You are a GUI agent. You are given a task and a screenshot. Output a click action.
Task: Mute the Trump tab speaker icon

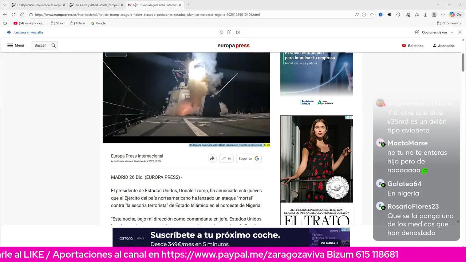[x=135, y=5]
